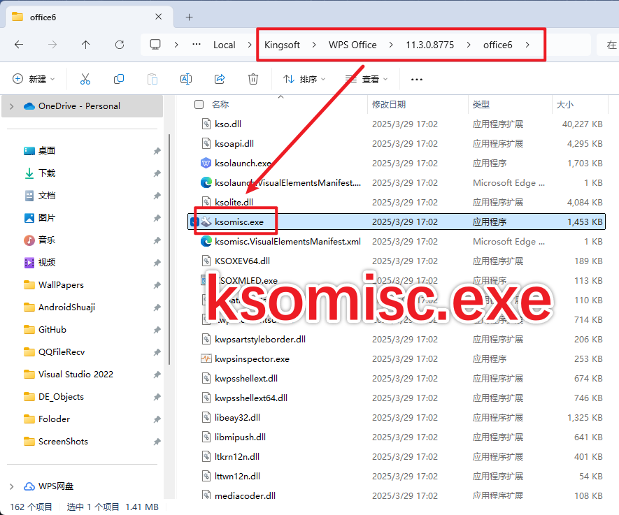This screenshot has height=515, width=619.
Task: Select the Cut tool in the toolbar
Action: [x=85, y=79]
